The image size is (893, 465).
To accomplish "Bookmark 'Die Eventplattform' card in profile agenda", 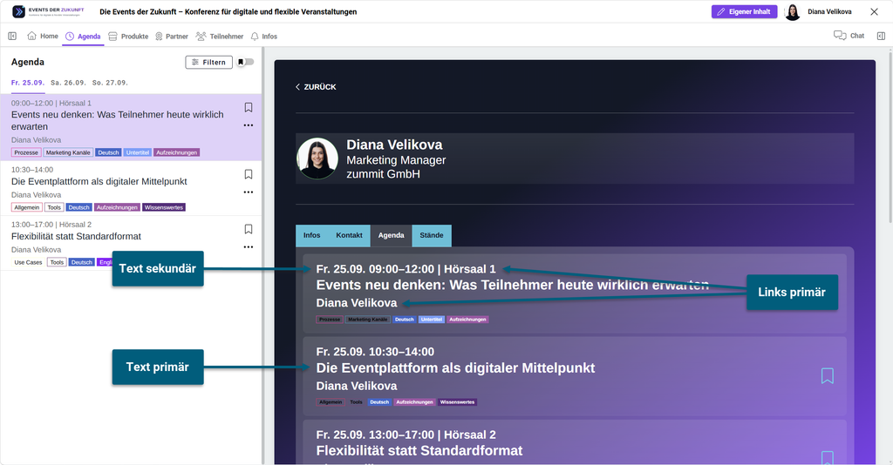I will (x=827, y=376).
